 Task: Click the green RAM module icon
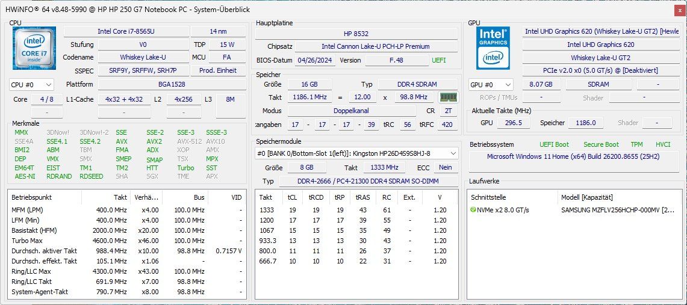[448, 97]
